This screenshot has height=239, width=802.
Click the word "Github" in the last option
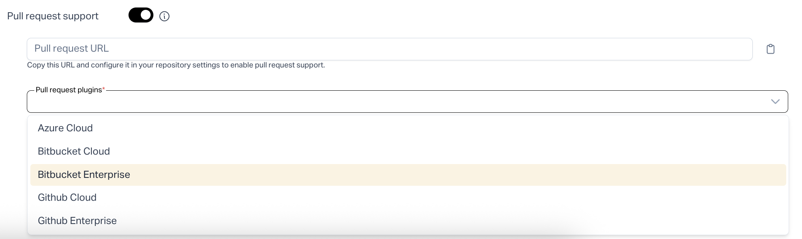pos(53,221)
